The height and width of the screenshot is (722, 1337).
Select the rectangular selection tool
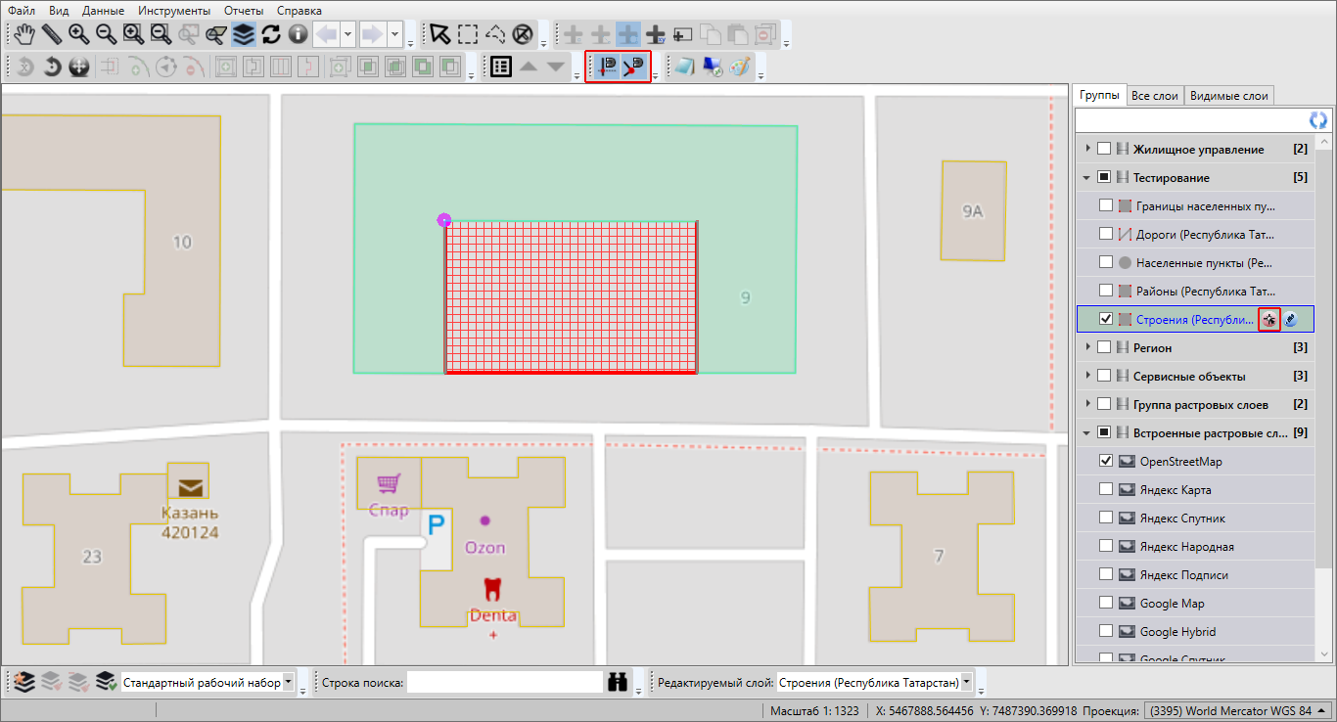468,34
